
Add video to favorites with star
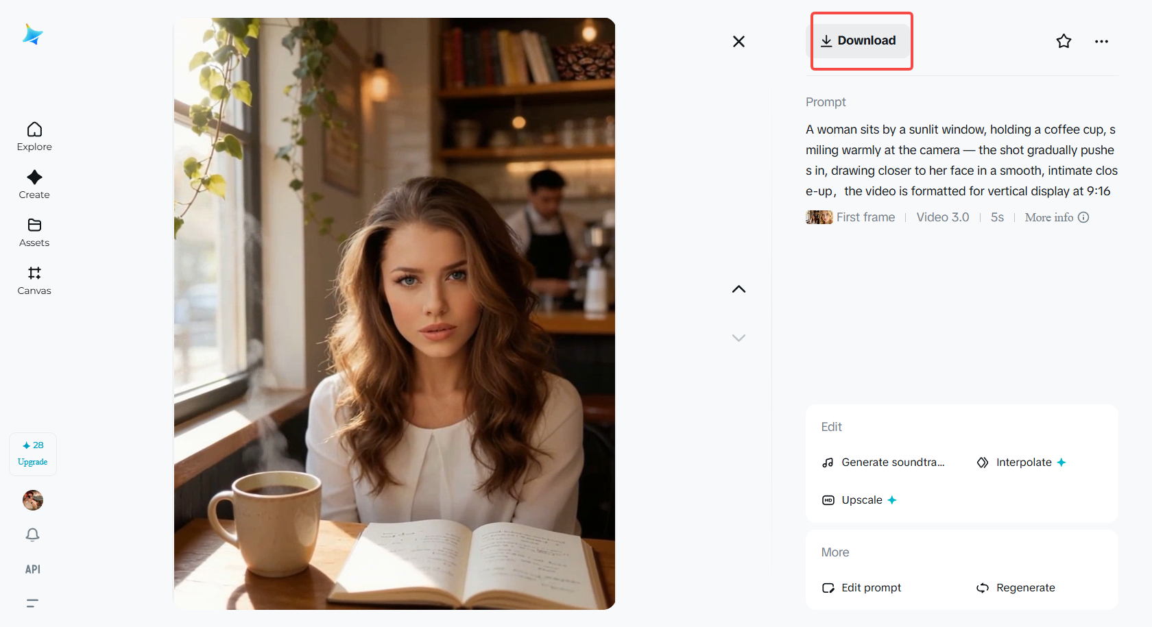1064,41
